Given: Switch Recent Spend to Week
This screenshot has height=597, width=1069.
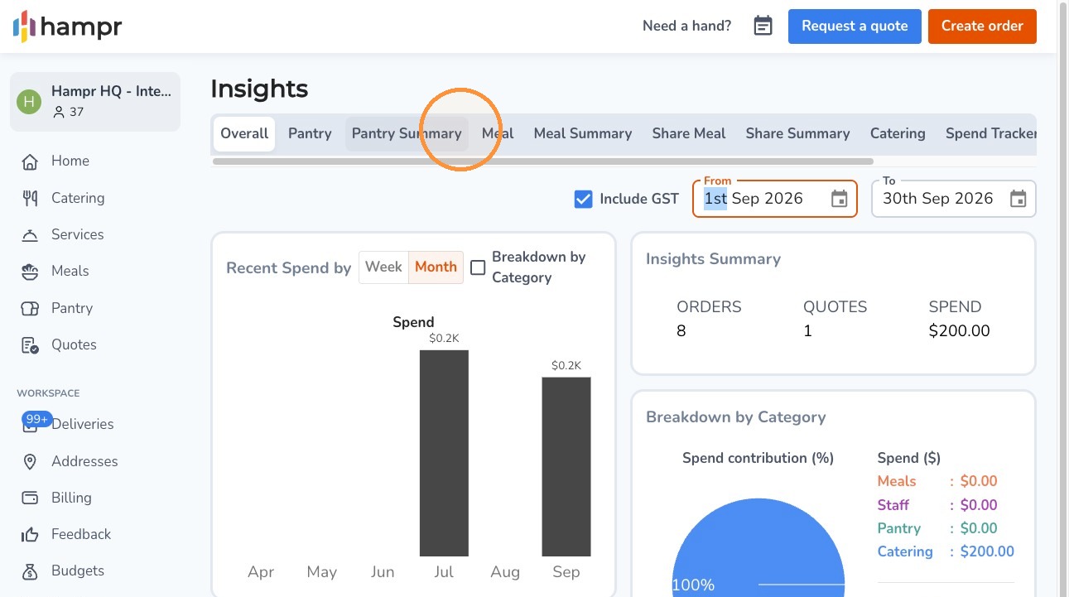Looking at the screenshot, I should (x=383, y=267).
